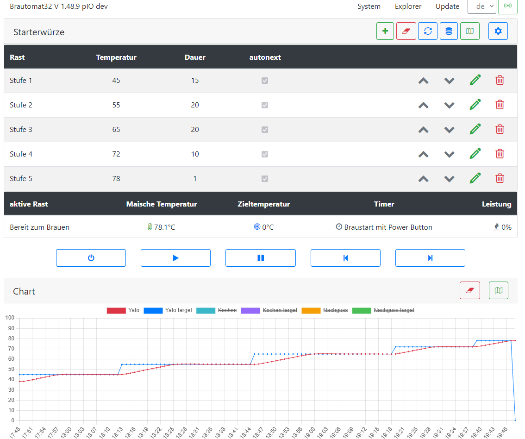Open the blue gear settings icon
Viewport: 525px width, 439px height.
pyautogui.click(x=498, y=31)
